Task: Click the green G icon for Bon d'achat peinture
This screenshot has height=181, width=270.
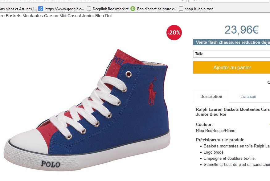Action: (x=133, y=9)
